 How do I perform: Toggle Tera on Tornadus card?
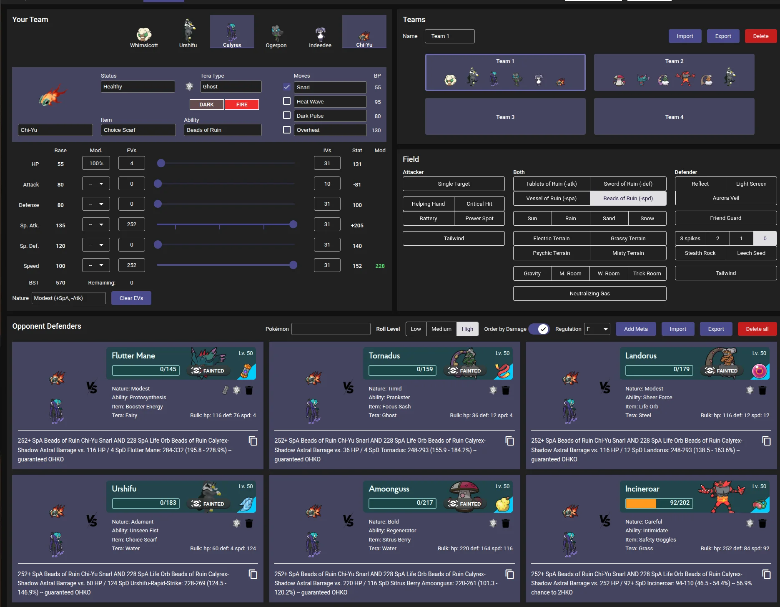(493, 390)
